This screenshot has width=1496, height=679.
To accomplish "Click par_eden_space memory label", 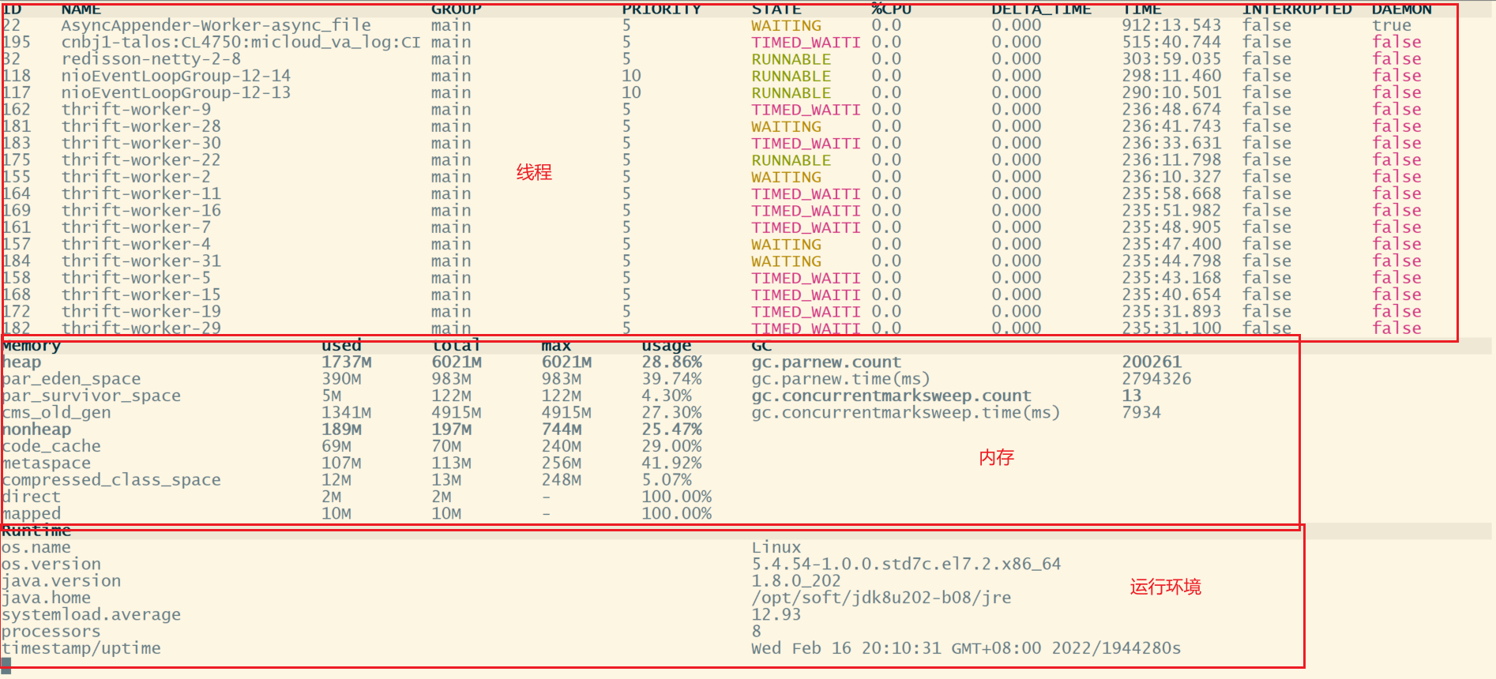I will pos(71,379).
